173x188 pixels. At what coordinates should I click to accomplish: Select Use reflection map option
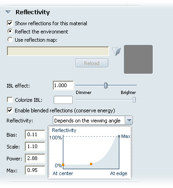click(10, 39)
